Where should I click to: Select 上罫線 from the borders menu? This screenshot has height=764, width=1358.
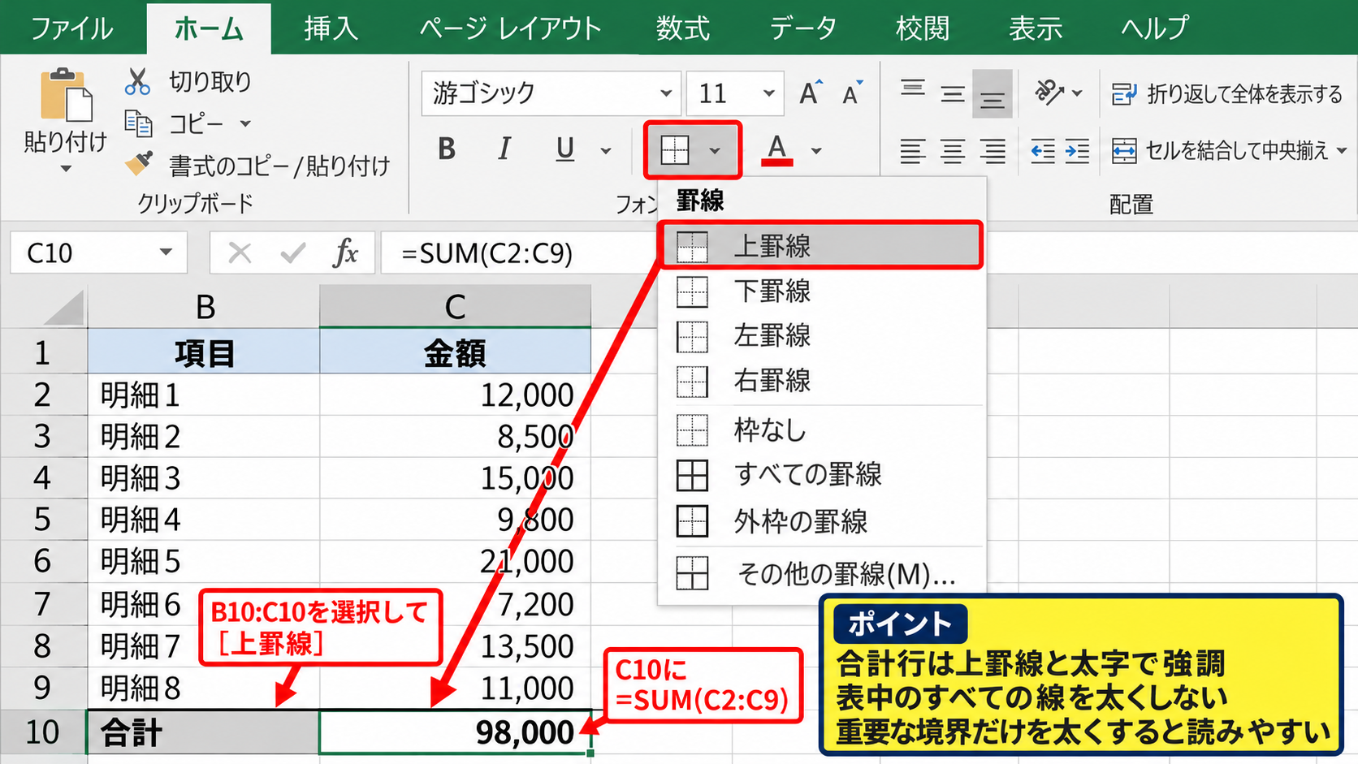pos(821,245)
